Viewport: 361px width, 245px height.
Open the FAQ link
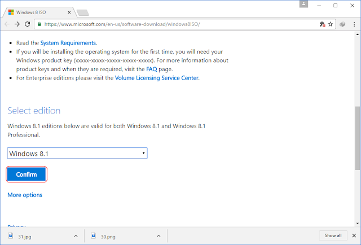152,69
